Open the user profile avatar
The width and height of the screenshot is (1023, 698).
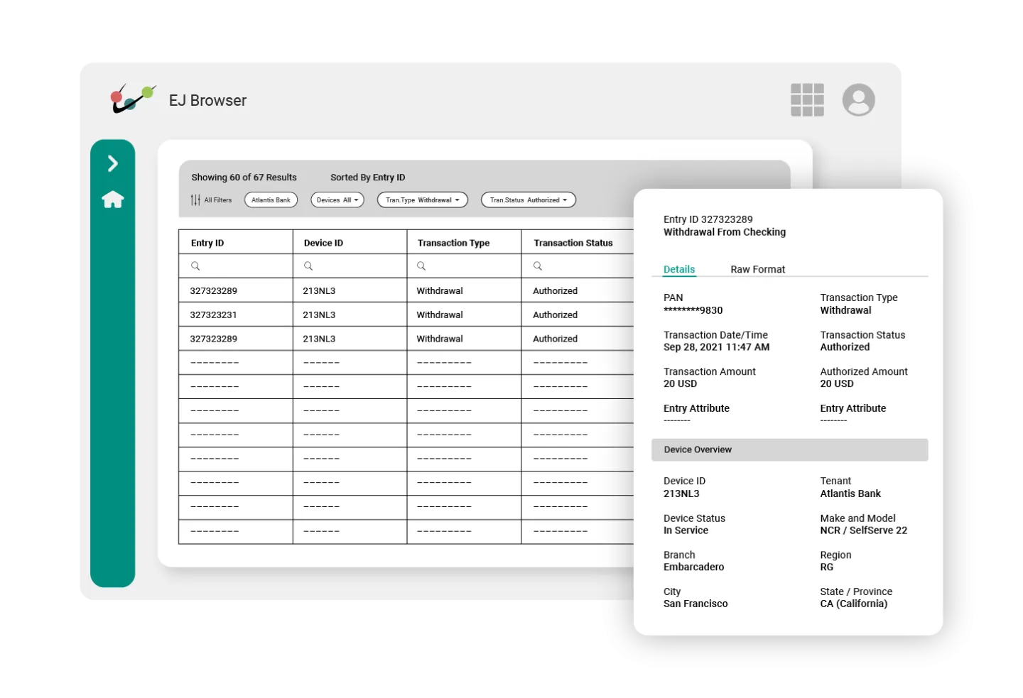tap(858, 100)
